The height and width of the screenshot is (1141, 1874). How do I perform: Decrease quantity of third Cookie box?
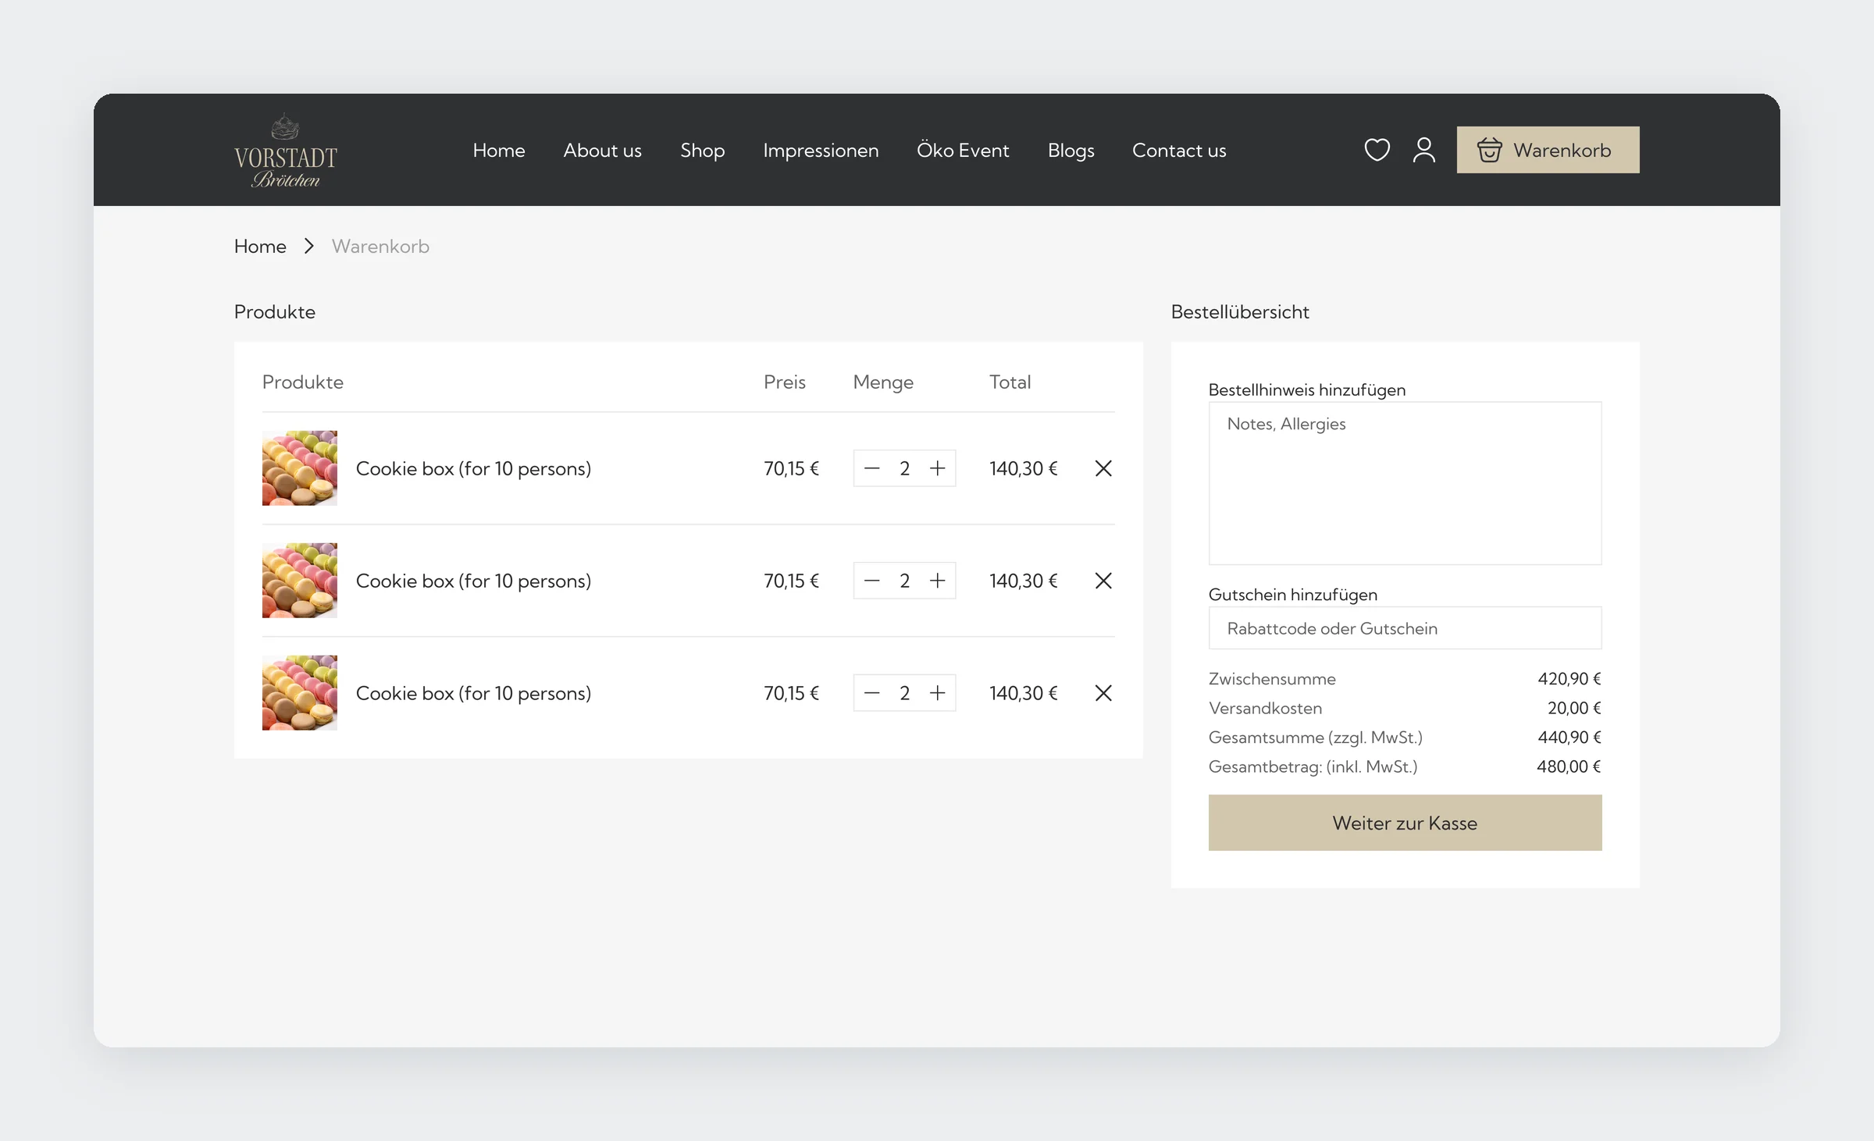tap(872, 693)
